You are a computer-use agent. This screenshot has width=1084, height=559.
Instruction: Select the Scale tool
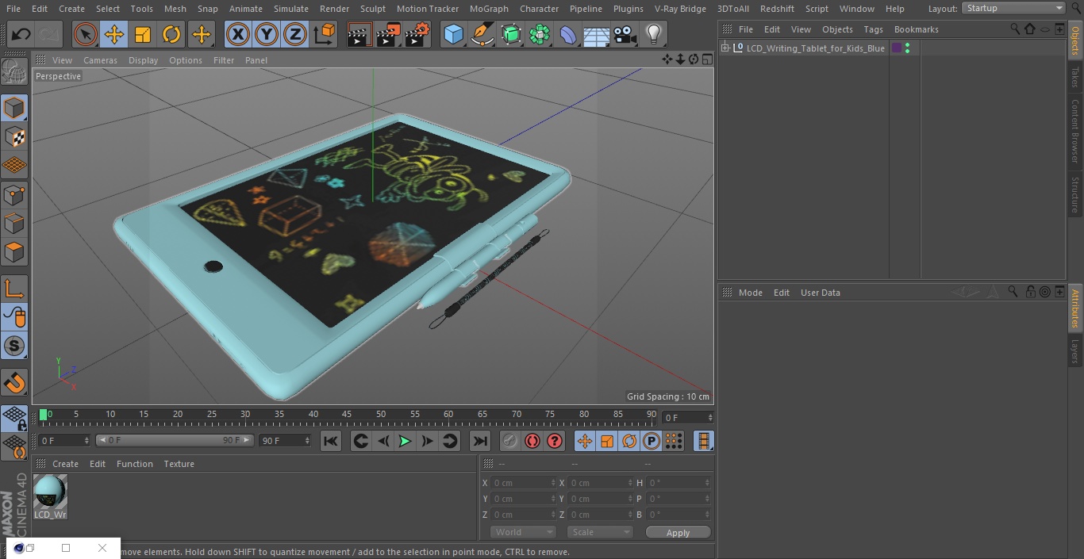click(x=143, y=34)
